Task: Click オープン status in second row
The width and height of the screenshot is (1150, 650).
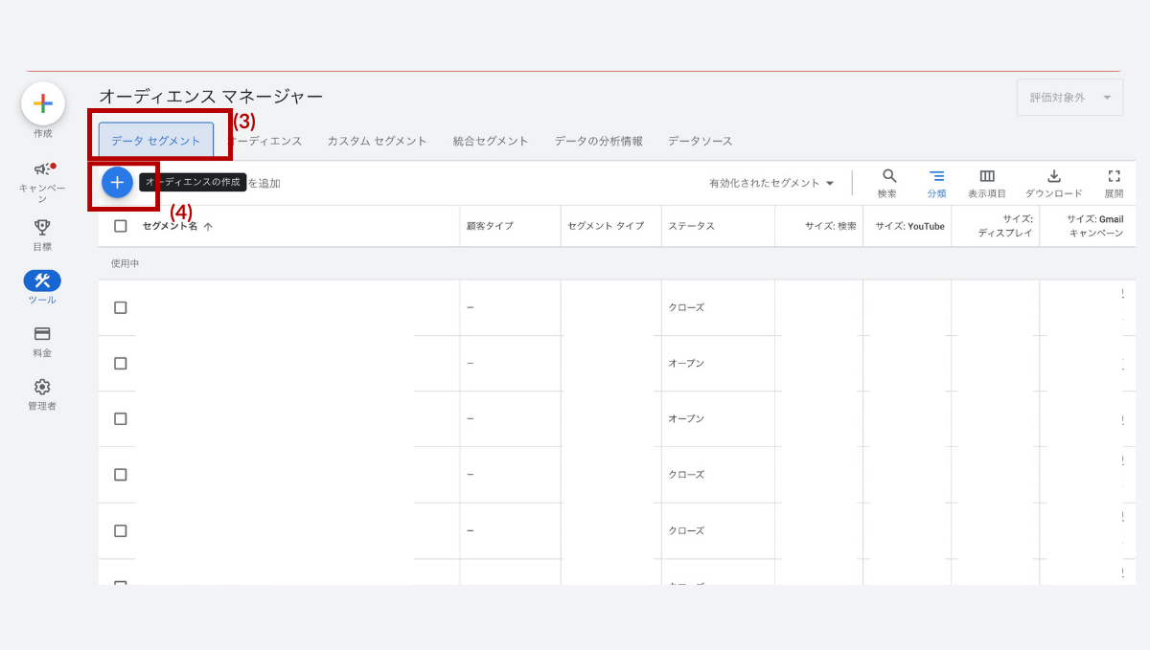Action: coord(686,363)
